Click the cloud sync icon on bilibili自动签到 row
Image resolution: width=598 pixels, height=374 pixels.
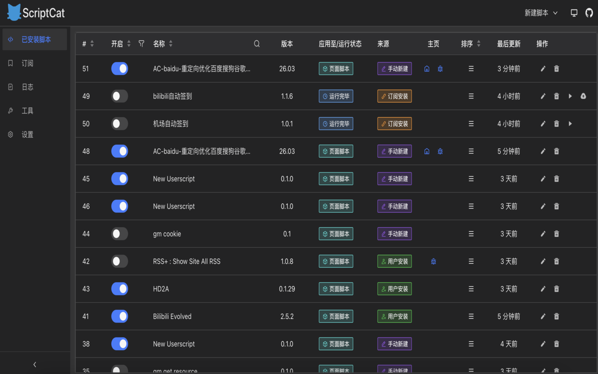583,96
